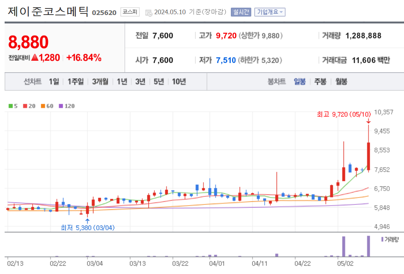Click the 04/01 date axis label

pos(217,264)
